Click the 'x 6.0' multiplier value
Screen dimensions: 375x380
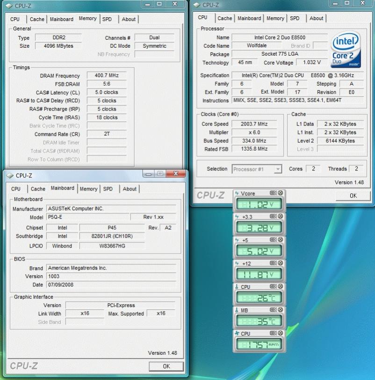tap(254, 132)
